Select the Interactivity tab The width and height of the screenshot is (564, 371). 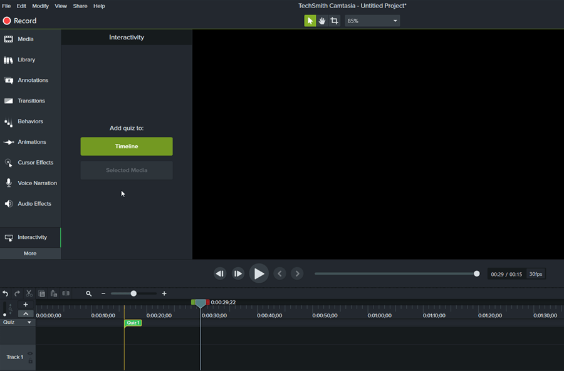click(30, 237)
